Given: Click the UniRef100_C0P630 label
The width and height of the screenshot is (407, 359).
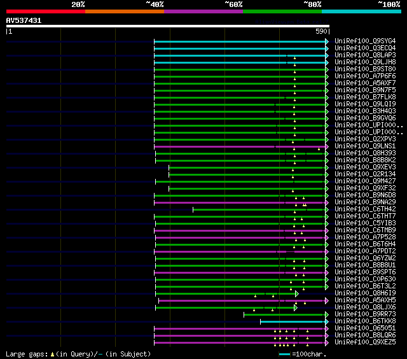Looking at the screenshot, I should pos(365,279).
